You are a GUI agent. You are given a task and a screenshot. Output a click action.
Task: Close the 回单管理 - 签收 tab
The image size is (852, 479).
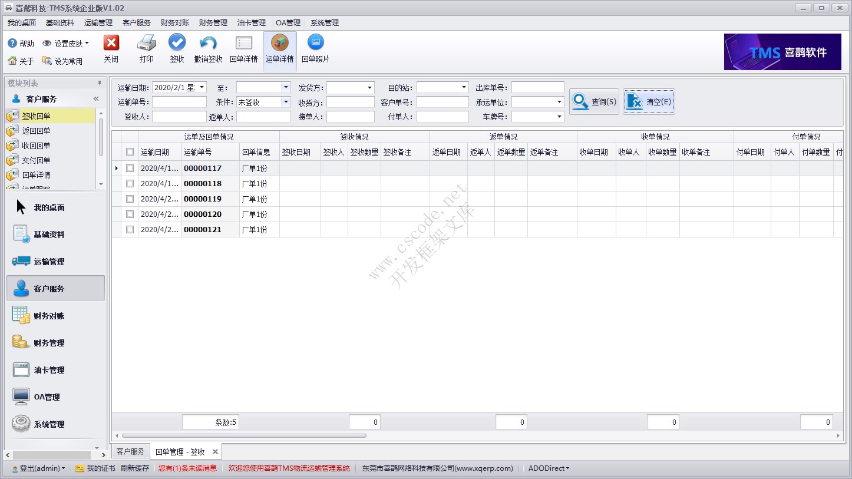pyautogui.click(x=215, y=452)
